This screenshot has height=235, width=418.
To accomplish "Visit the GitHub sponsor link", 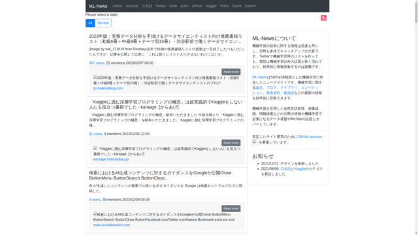I will [x=310, y=136].
